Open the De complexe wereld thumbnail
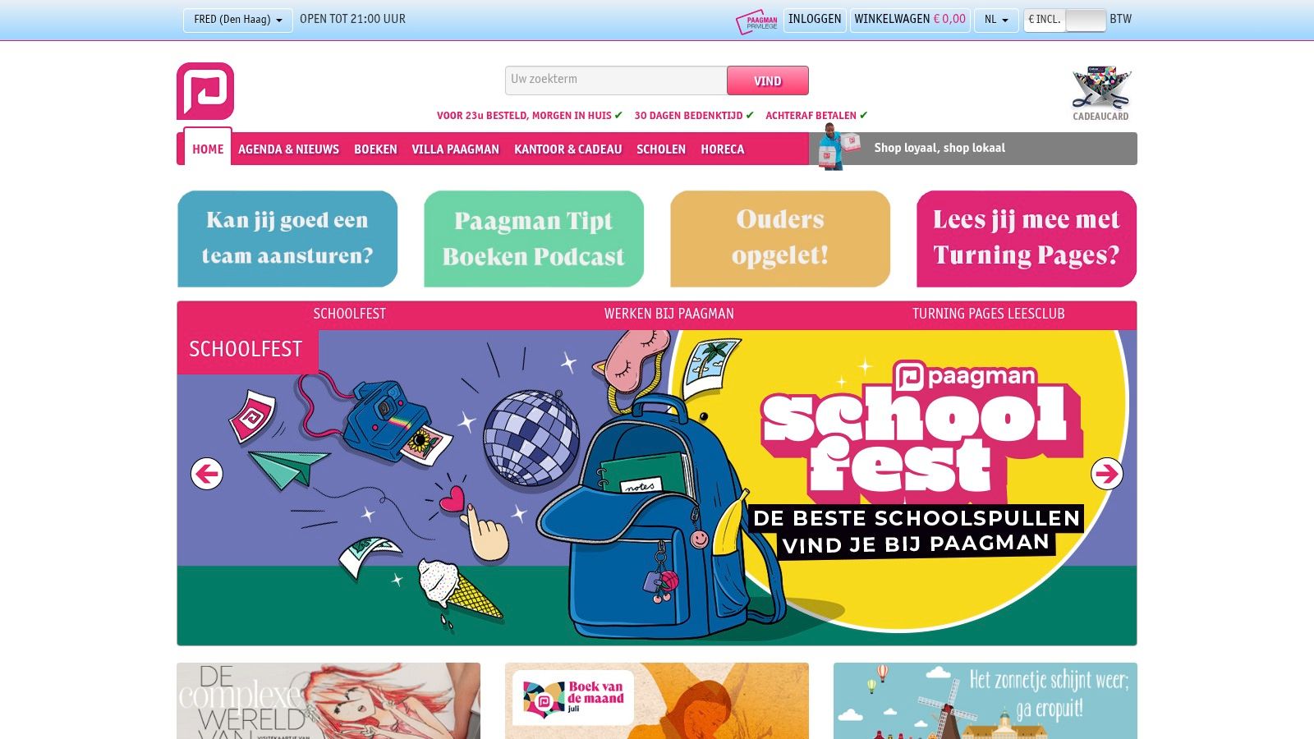 tap(328, 700)
